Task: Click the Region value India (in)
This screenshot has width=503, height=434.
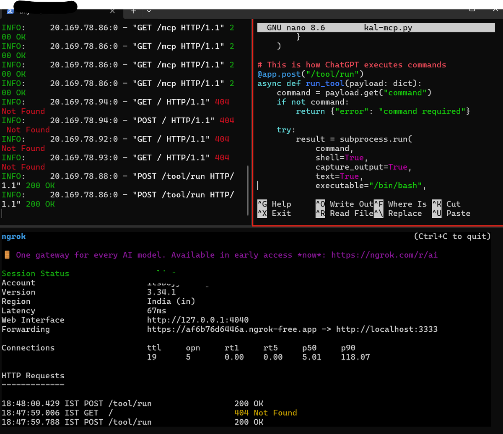Action: [x=171, y=301]
